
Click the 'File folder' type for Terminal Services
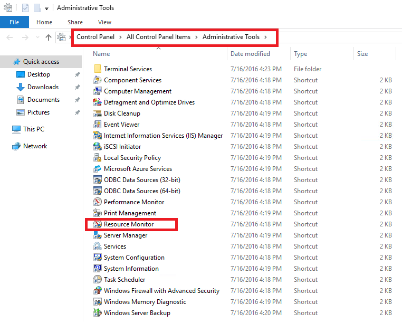(308, 69)
